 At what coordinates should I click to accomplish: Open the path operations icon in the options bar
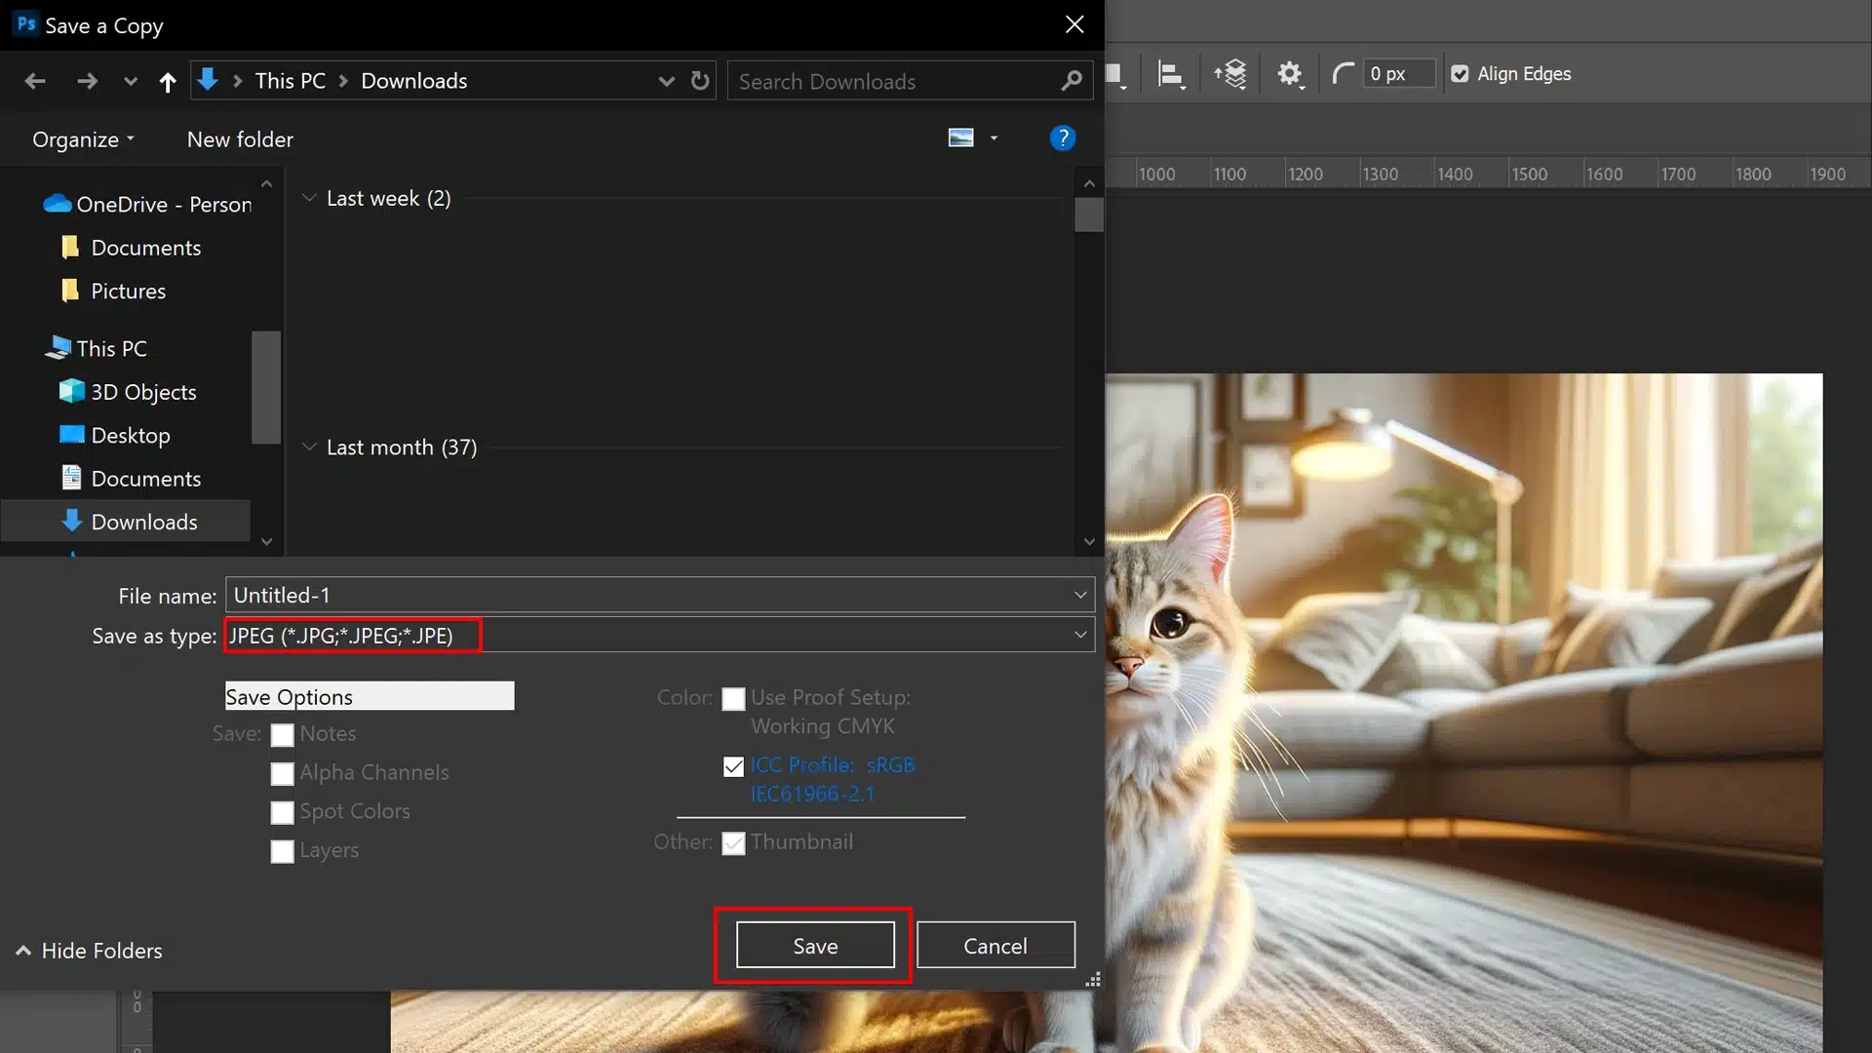(x=1115, y=75)
